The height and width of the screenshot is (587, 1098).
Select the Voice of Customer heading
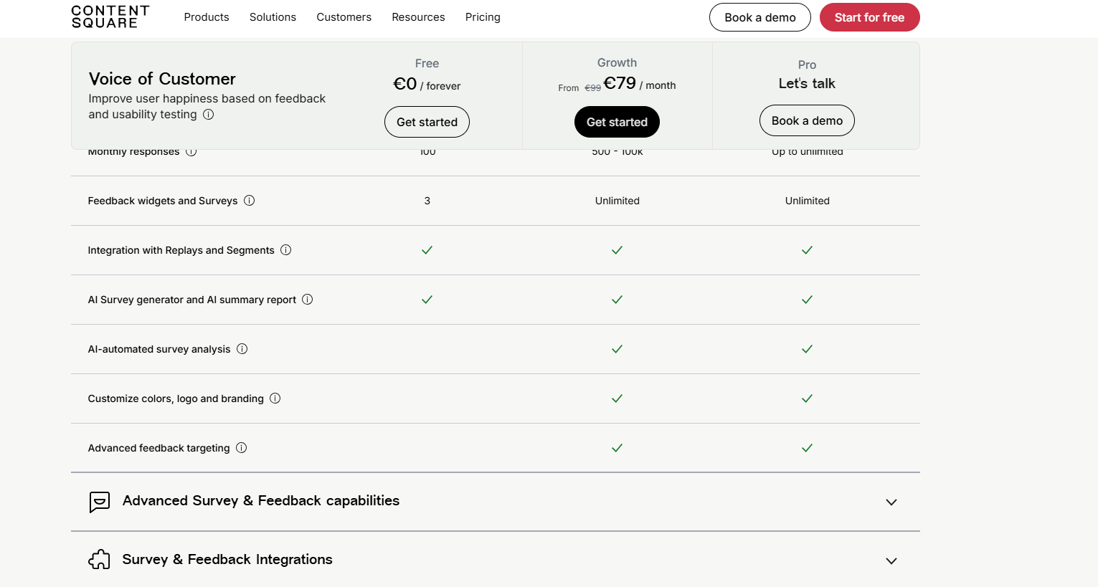(x=162, y=79)
